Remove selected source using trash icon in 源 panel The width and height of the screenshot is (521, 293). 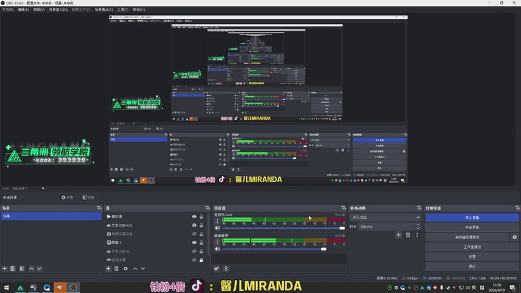117,268
